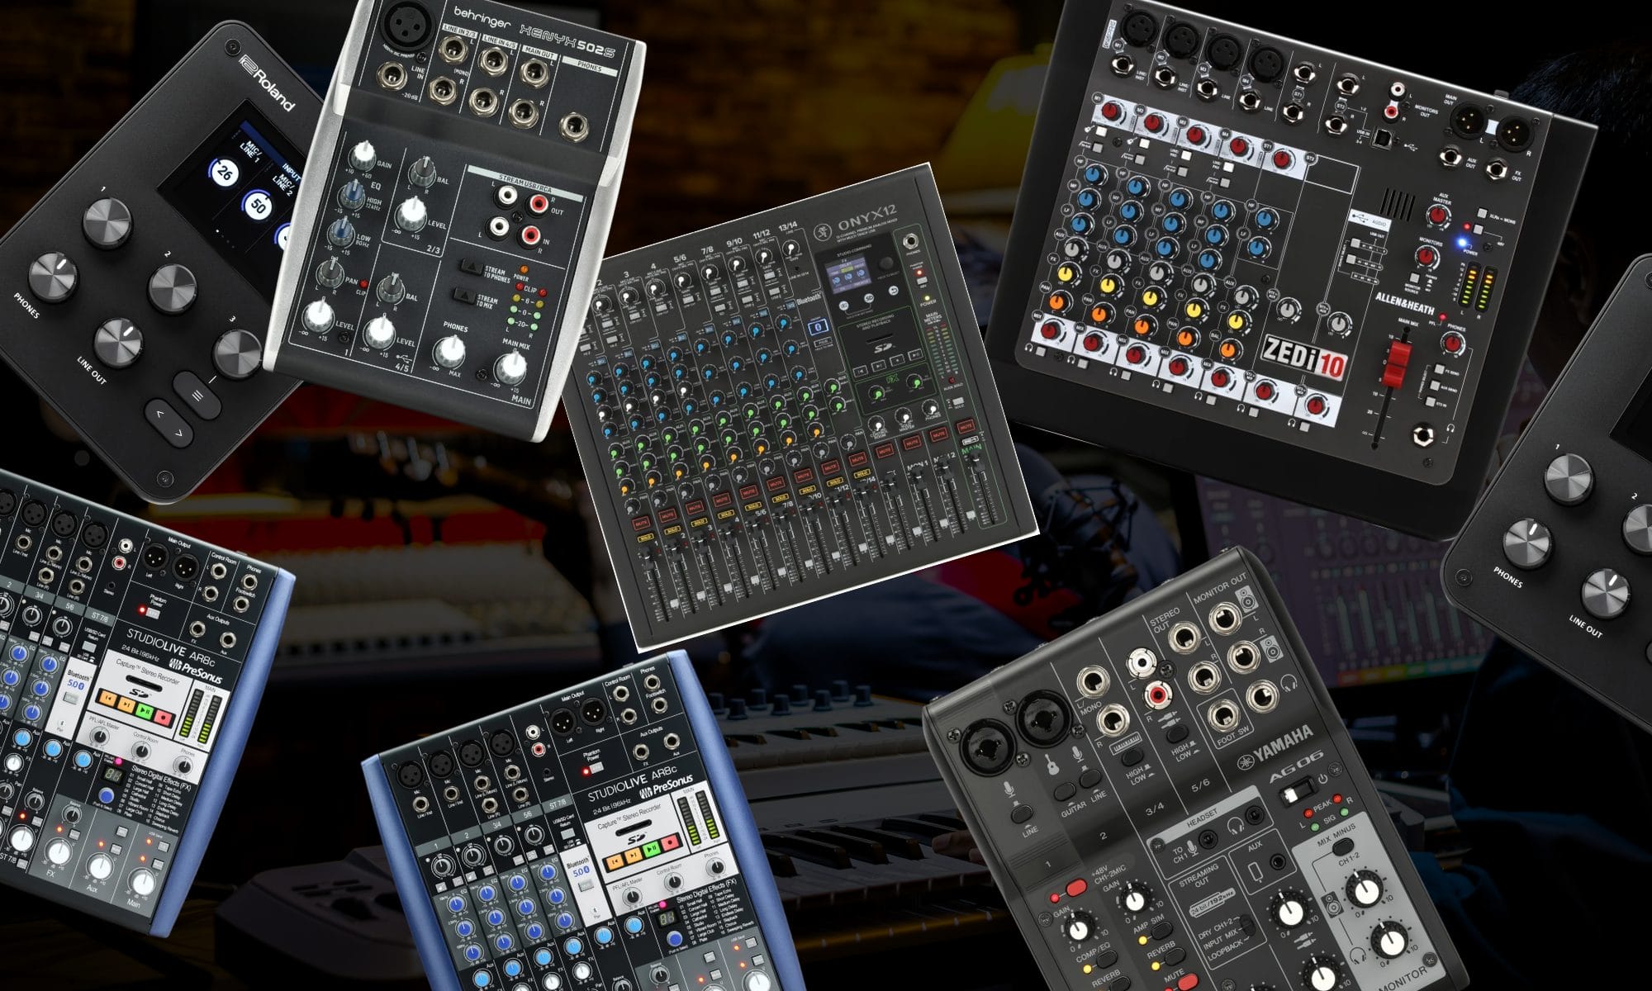
Task: Toggle the MIX MINUS button on the Yamaha
Action: 1343,846
